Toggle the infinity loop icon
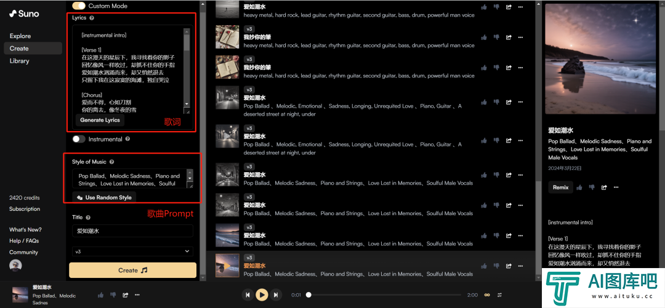Screen dimensions: 665x308 point(487,295)
